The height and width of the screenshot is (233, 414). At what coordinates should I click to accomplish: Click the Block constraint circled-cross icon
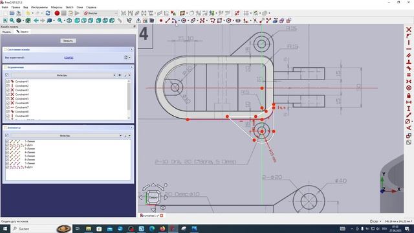pyautogui.click(x=409, y=88)
